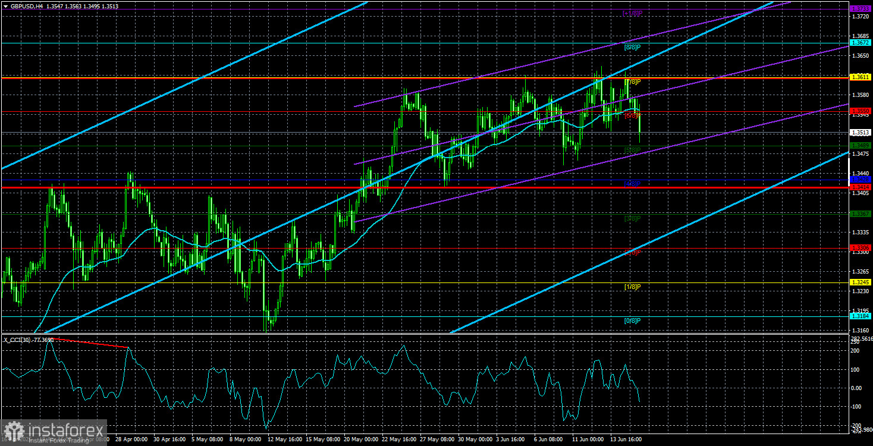Click the 1.3580 axis price value
Image resolution: width=873 pixels, height=446 pixels.
point(861,95)
